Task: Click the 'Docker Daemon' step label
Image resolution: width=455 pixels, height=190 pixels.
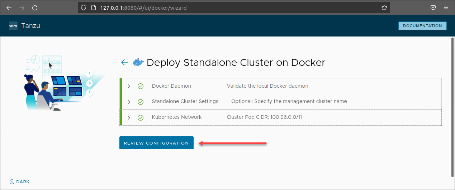Action: tap(171, 86)
